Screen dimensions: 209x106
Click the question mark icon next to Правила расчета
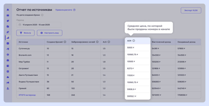point(74,10)
